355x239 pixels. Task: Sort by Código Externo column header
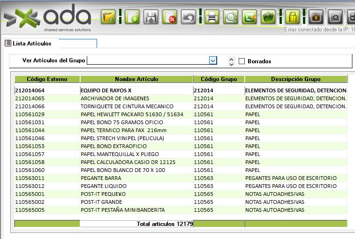(x=47, y=79)
